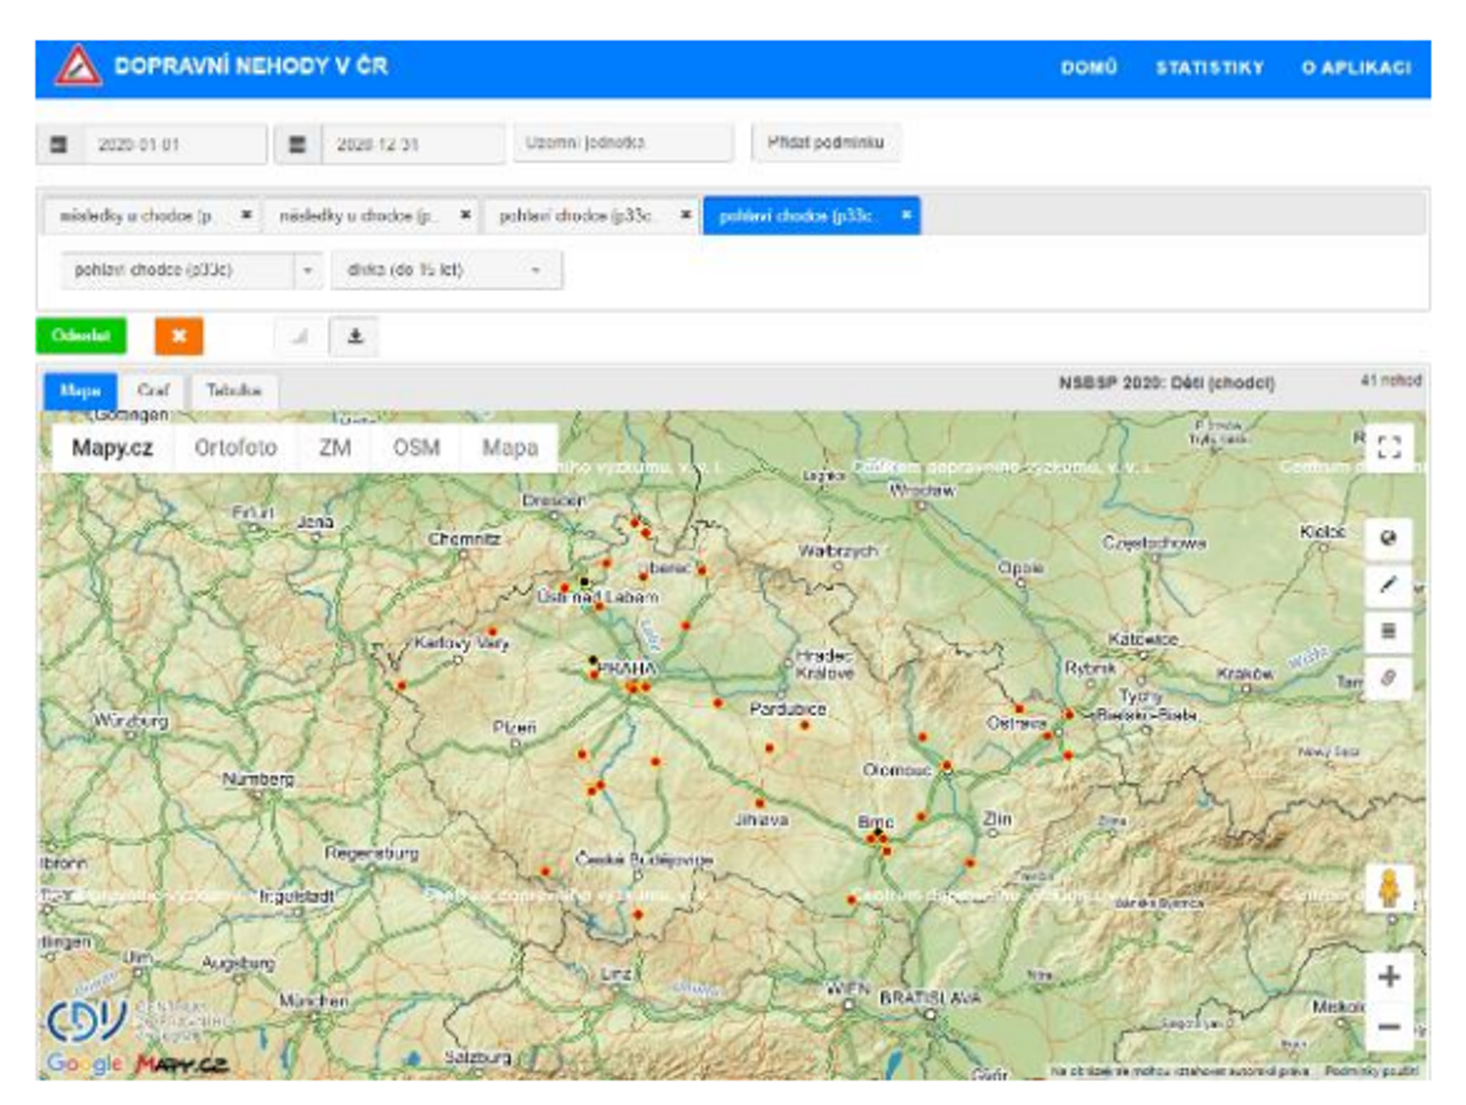Close first 'následky u chodce' tab

pyautogui.click(x=246, y=216)
